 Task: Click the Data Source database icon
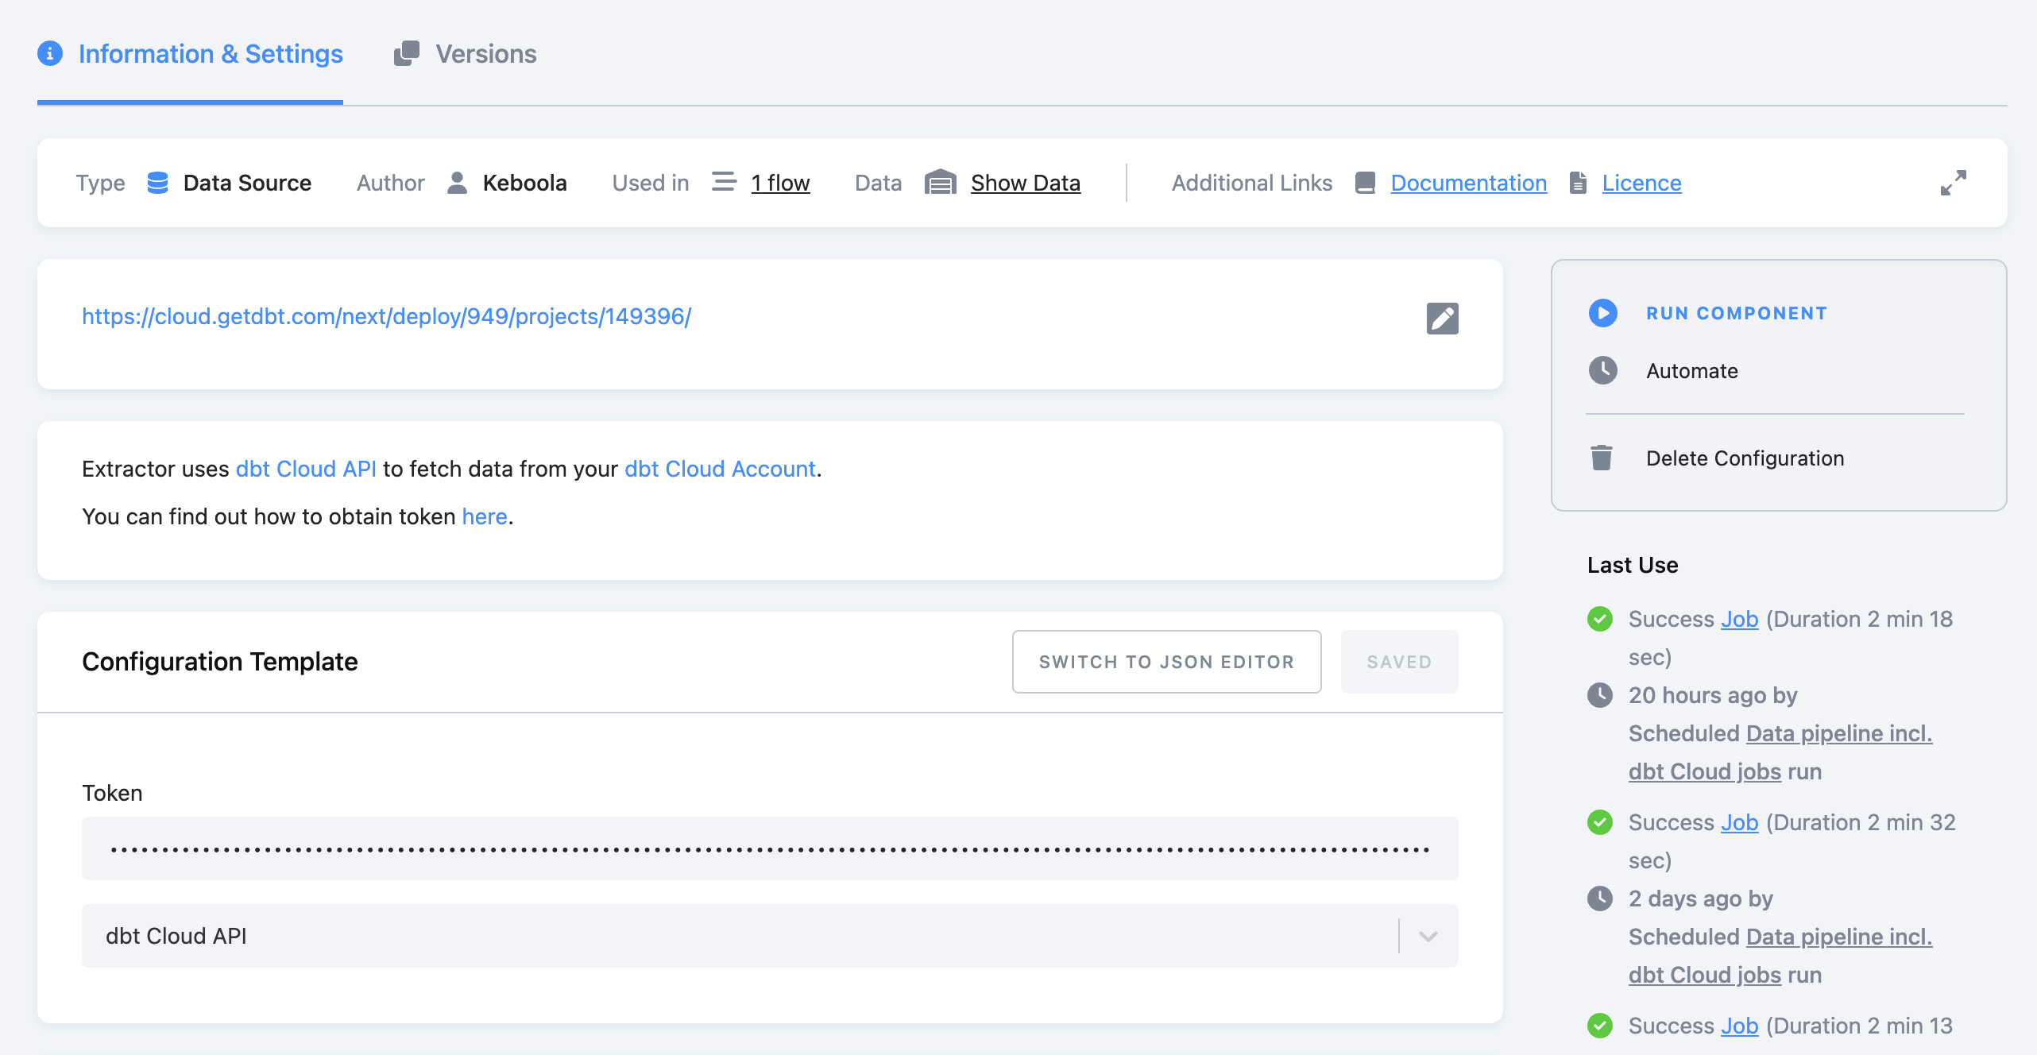coord(157,183)
